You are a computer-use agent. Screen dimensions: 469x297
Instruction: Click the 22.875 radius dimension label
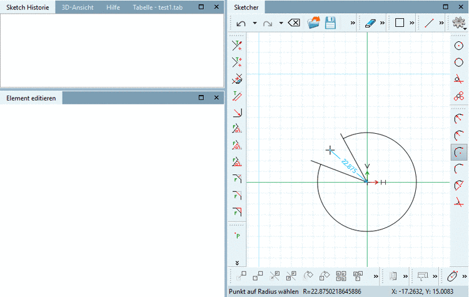click(x=348, y=166)
